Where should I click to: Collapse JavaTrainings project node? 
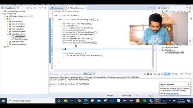pos(2,14)
